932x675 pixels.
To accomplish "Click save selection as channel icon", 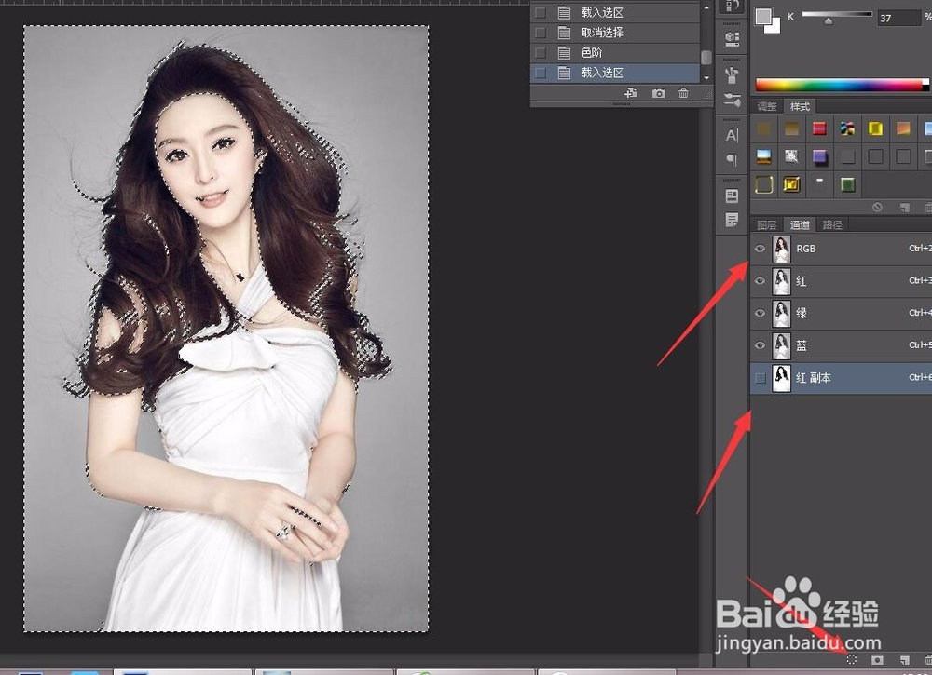I will (x=877, y=659).
